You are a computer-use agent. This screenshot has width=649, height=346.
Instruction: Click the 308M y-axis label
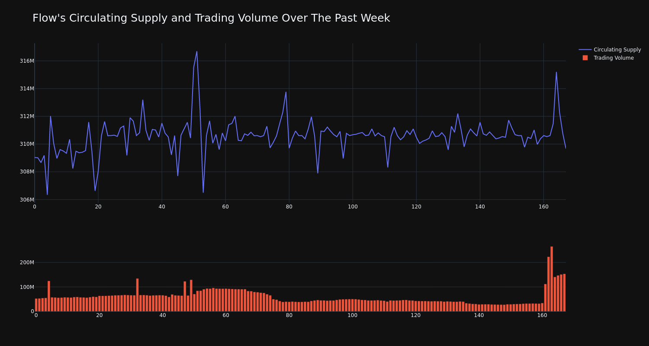pos(27,172)
